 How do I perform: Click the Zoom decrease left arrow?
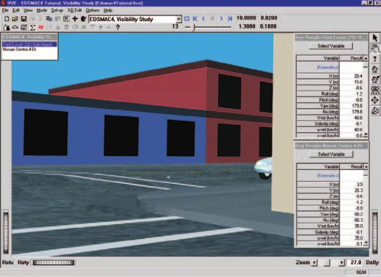click(314, 263)
